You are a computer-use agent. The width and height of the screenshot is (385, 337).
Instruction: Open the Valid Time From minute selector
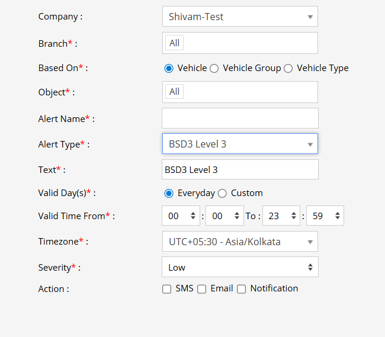(224, 216)
